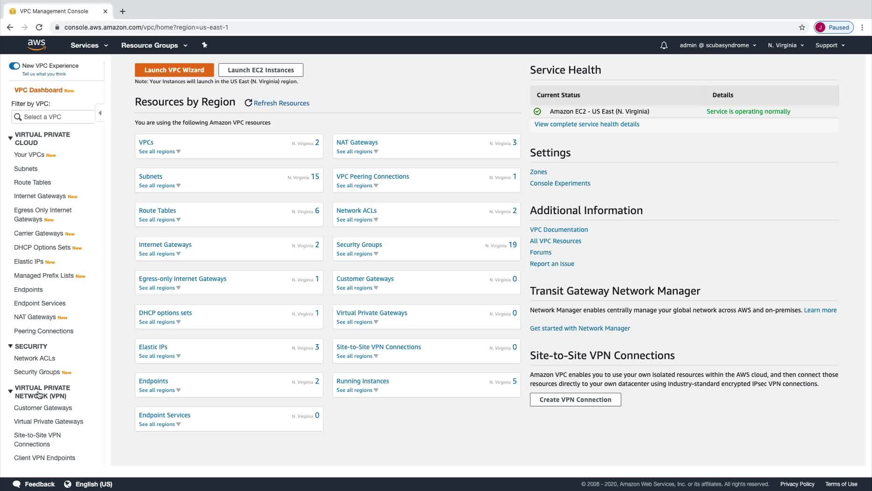872x491 pixels.
Task: Open the Resource Groups dropdown
Action: point(154,45)
